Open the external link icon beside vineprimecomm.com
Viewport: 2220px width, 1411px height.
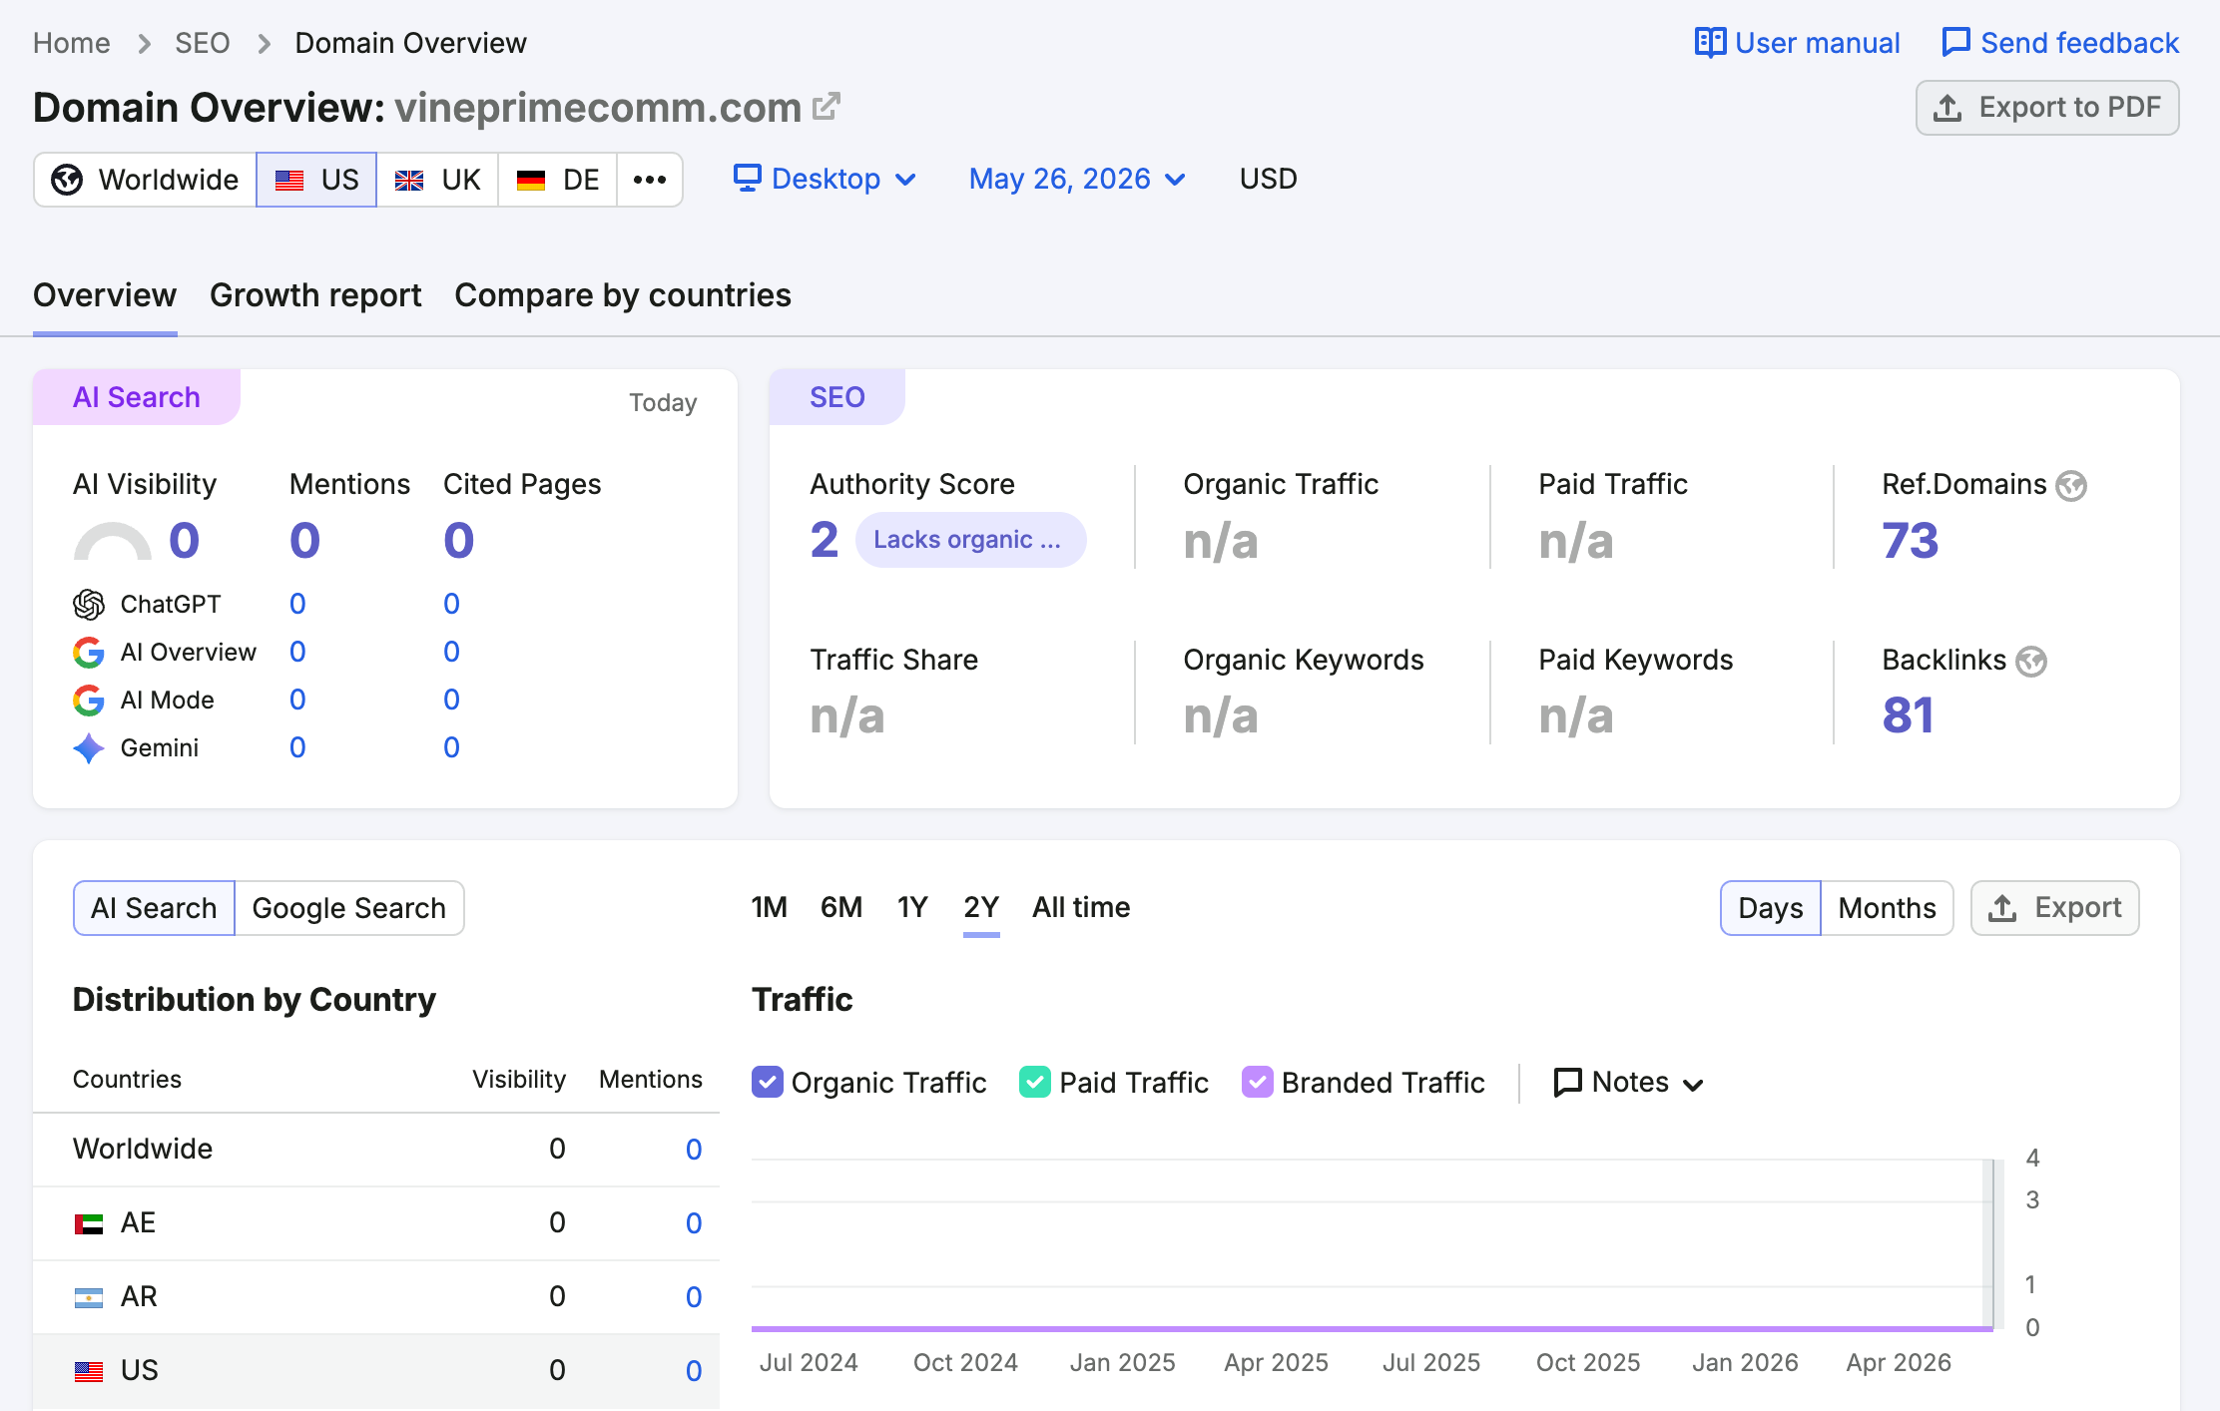coord(827,106)
